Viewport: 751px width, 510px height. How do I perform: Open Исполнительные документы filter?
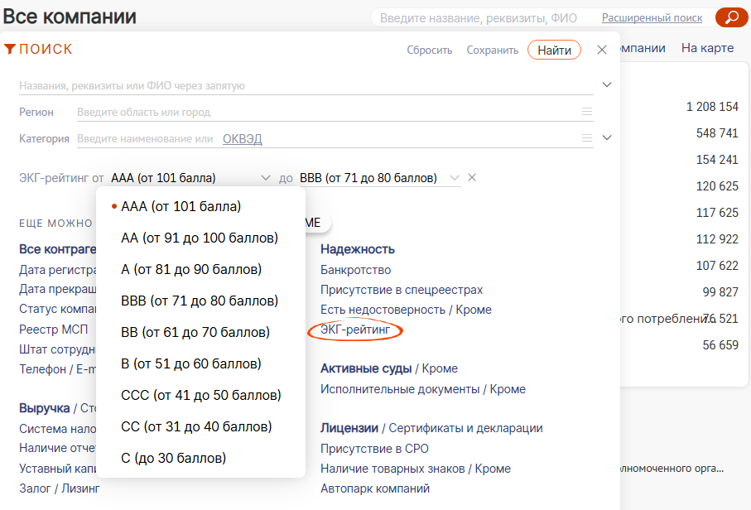tap(400, 389)
